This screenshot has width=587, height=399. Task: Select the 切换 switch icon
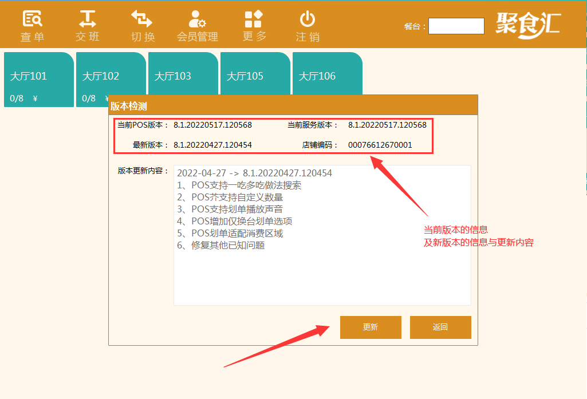click(143, 26)
